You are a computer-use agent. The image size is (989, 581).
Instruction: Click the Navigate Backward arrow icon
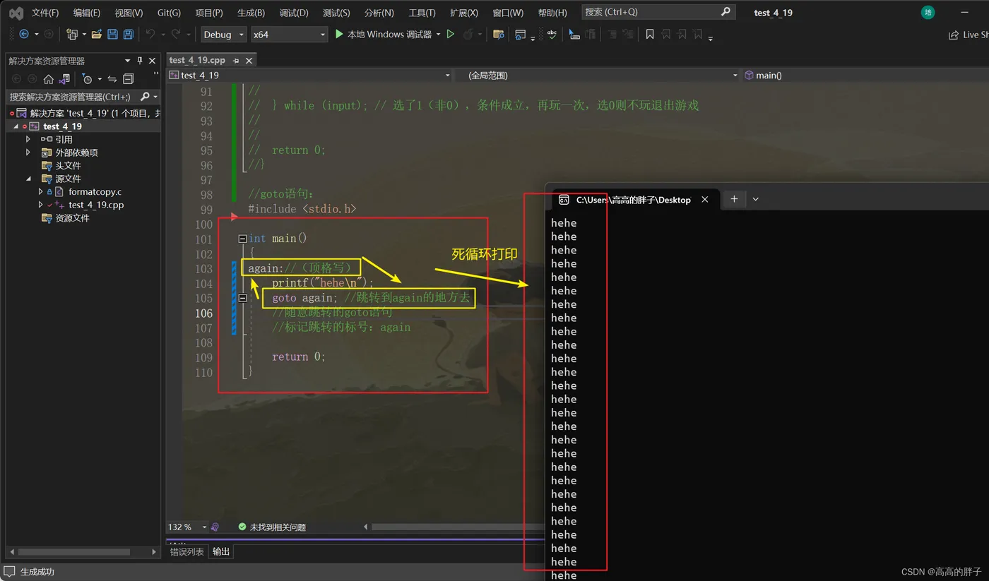pyautogui.click(x=24, y=34)
